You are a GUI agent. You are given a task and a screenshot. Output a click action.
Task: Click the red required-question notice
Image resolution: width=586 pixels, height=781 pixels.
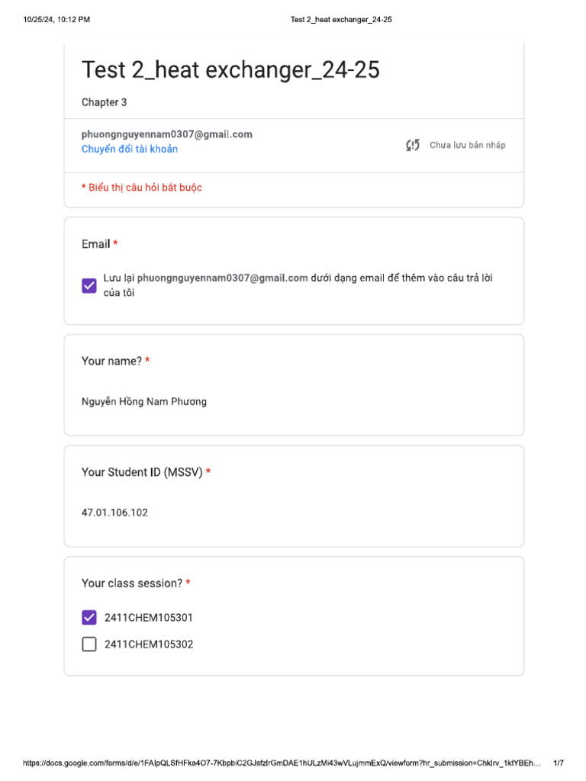click(142, 188)
